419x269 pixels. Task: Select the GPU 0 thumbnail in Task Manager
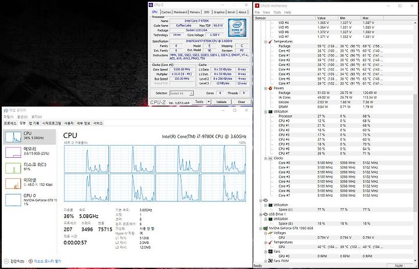(x=13, y=200)
